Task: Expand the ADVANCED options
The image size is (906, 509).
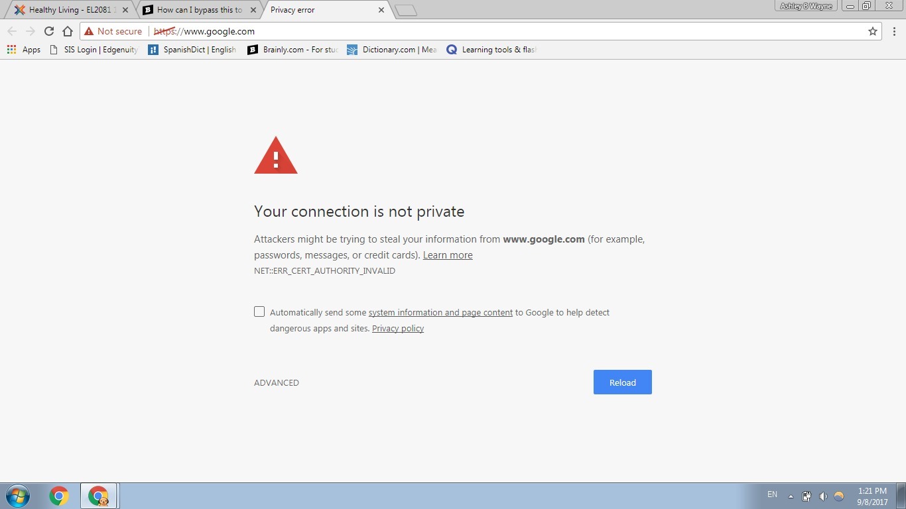Action: 277,382
